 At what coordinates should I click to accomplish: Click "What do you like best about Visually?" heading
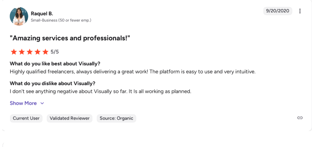click(x=55, y=64)
